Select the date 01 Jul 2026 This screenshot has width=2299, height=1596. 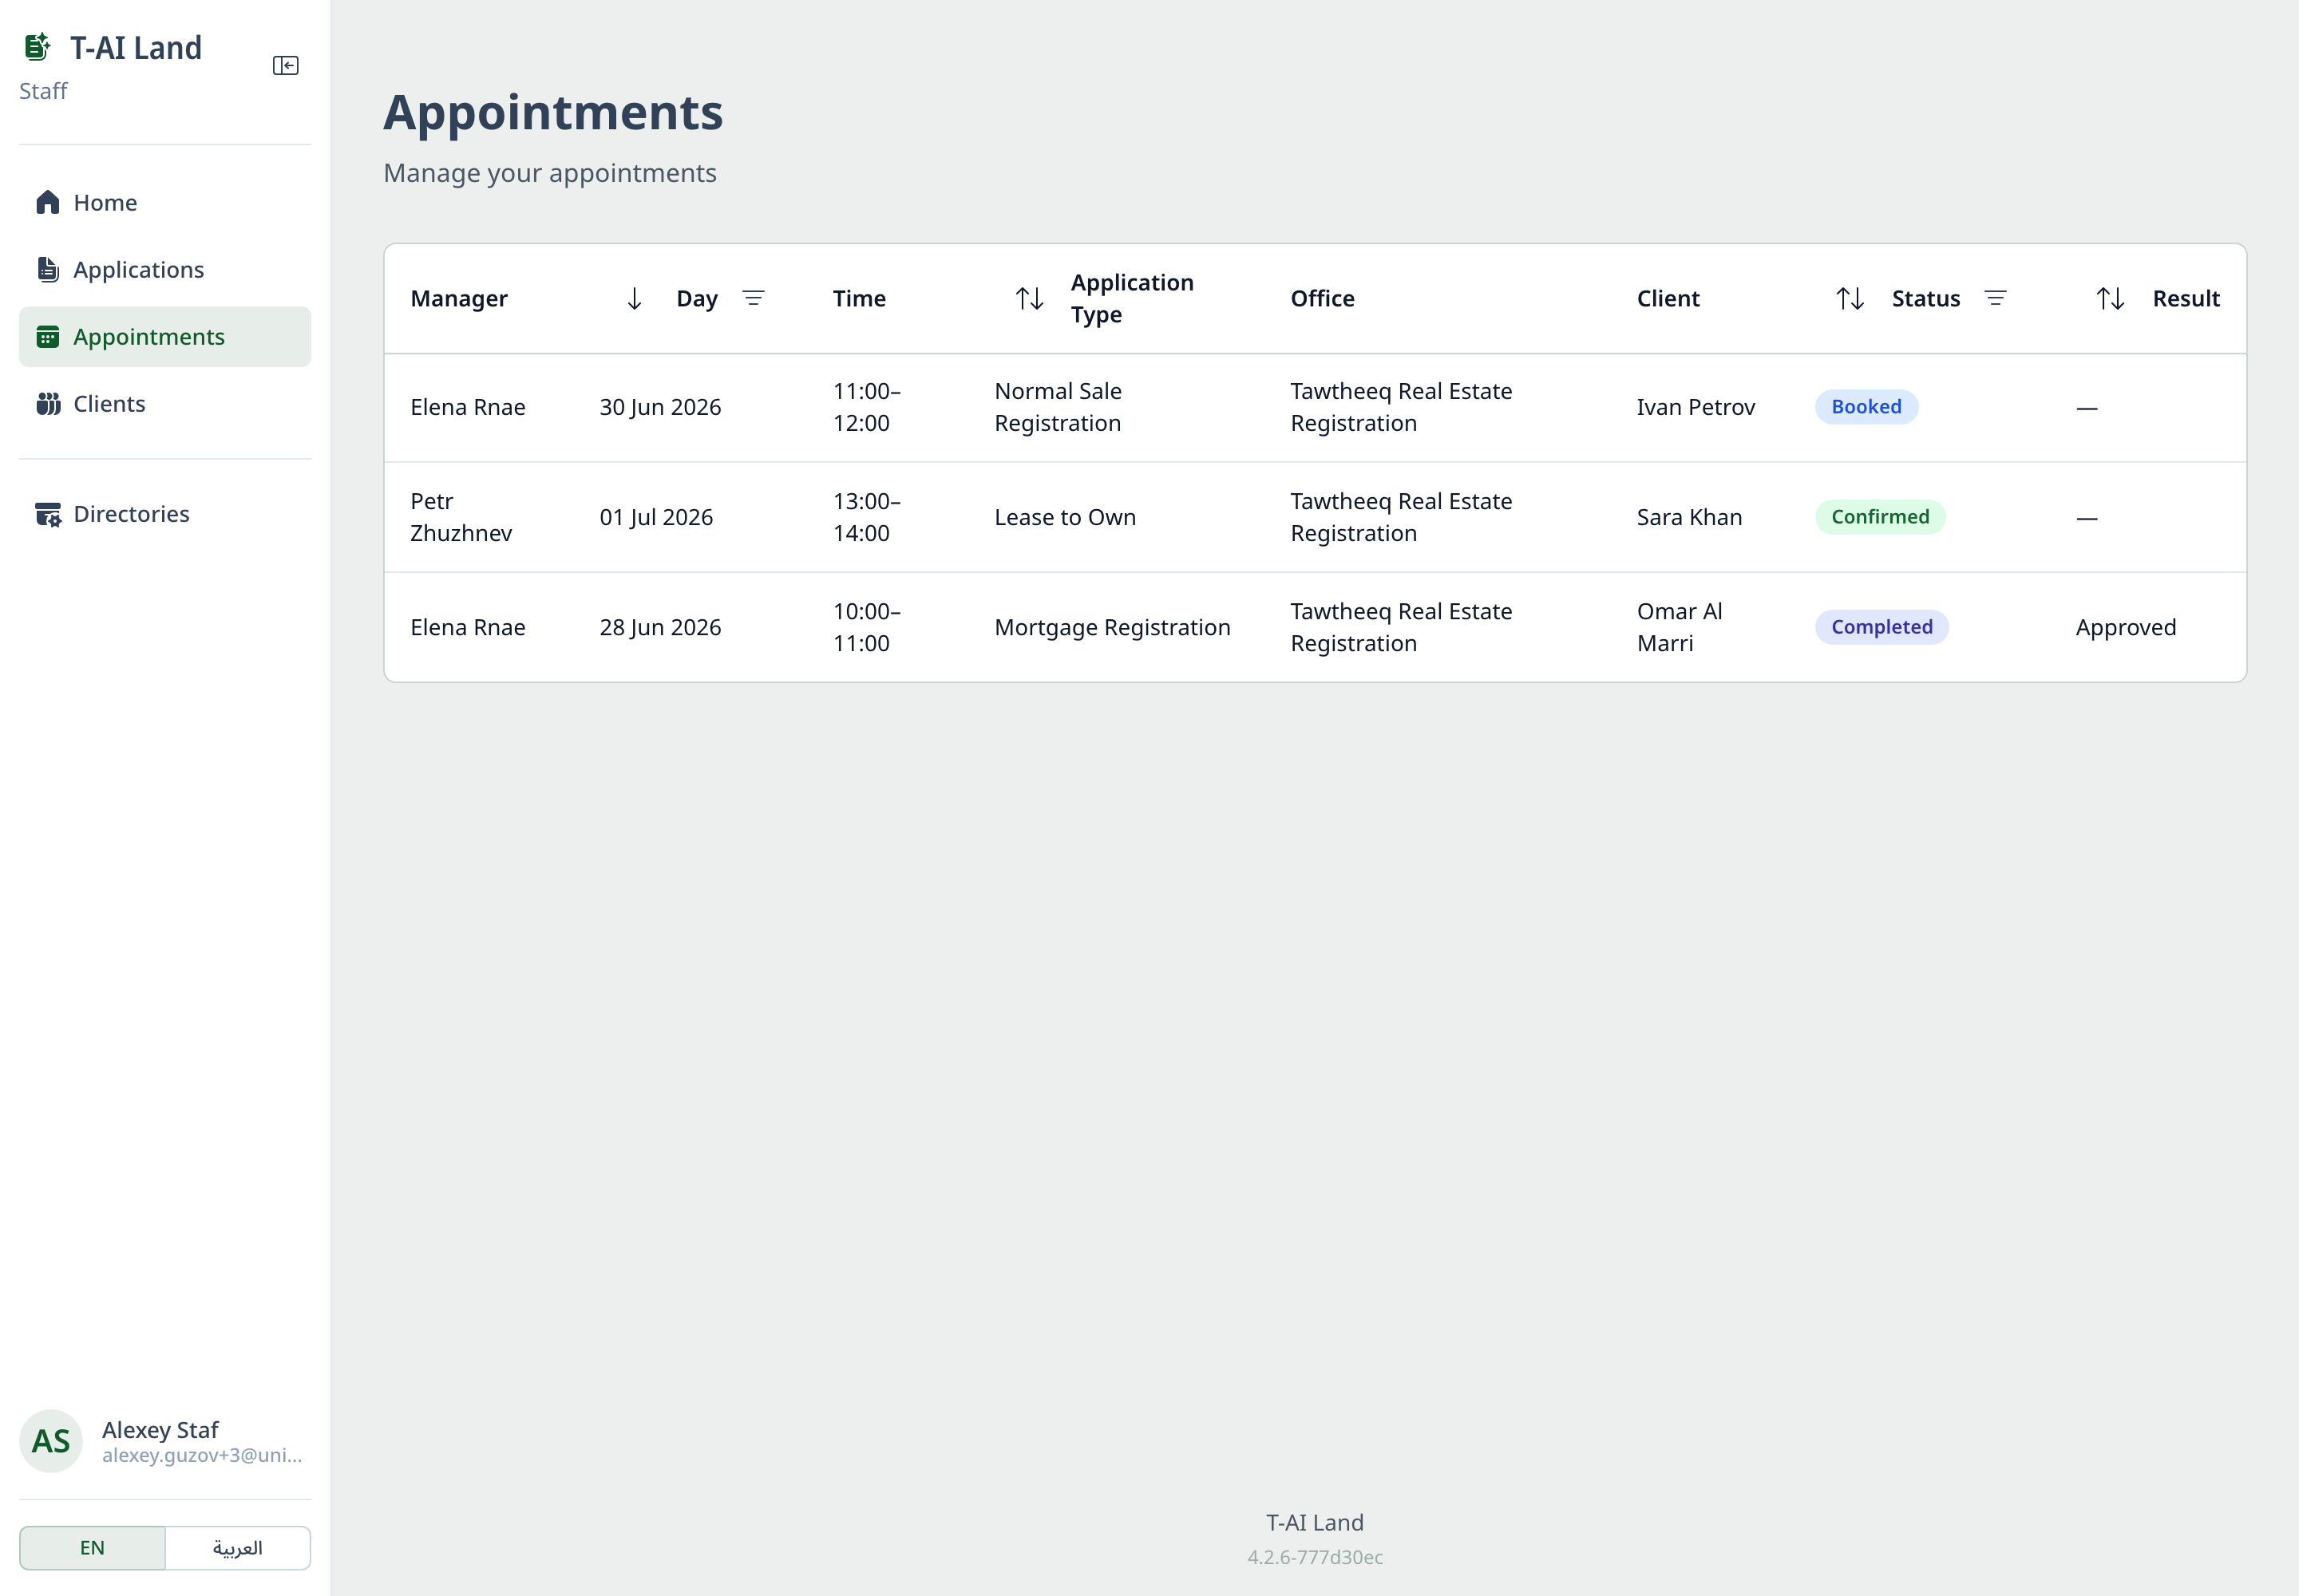[656, 517]
